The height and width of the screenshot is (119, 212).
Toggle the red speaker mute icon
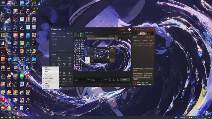tap(93, 79)
